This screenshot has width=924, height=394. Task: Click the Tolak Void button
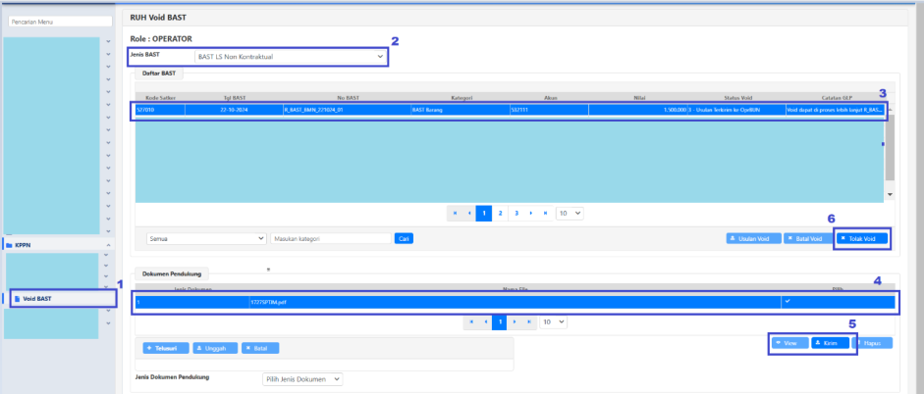[x=863, y=238]
